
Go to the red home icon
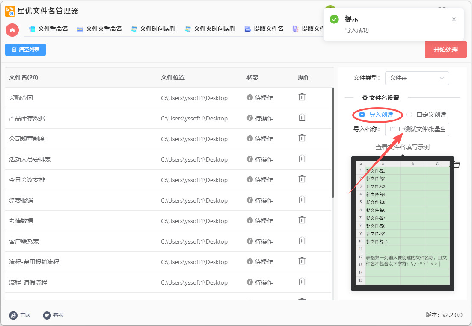(12, 30)
